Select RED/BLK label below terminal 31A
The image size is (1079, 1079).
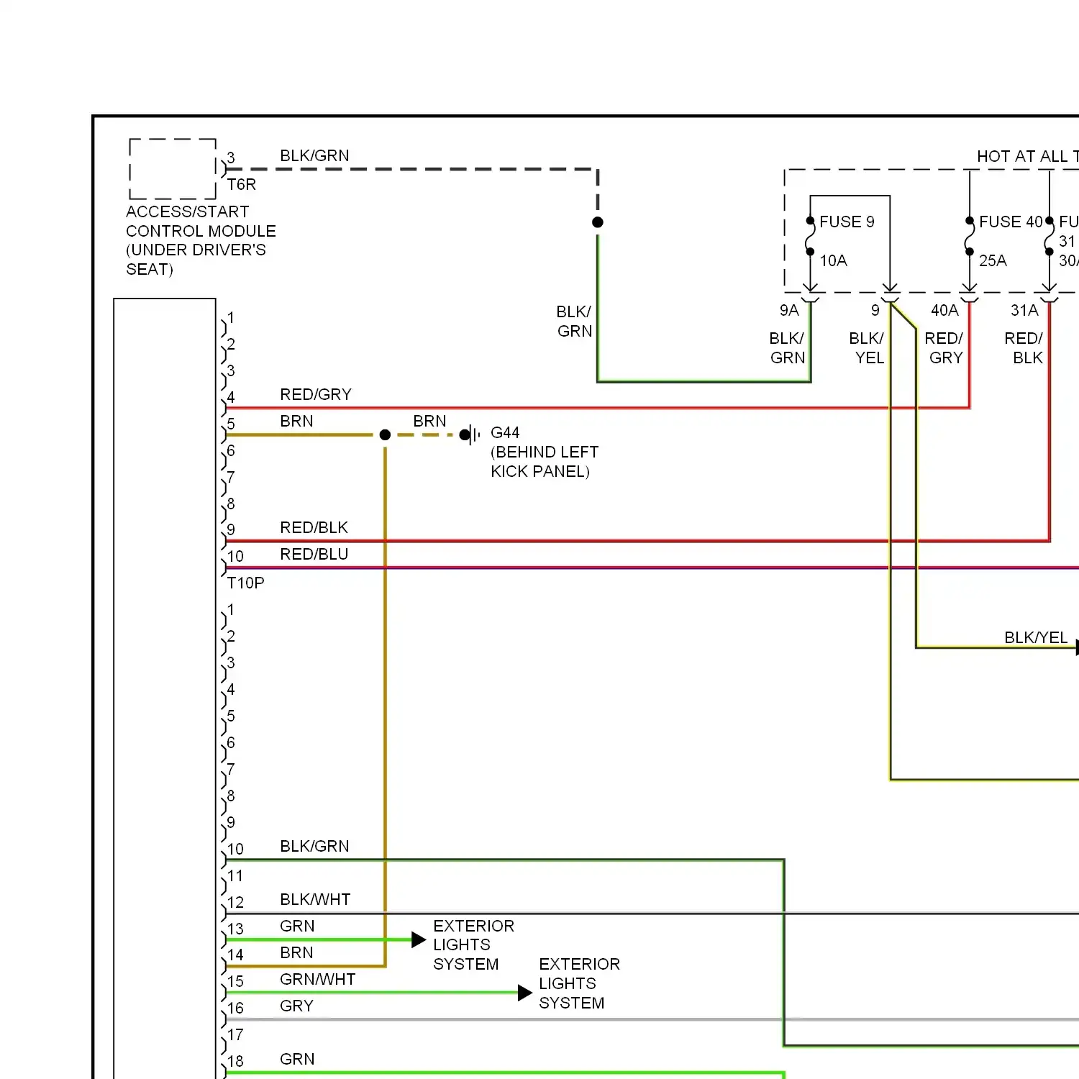(x=1024, y=348)
